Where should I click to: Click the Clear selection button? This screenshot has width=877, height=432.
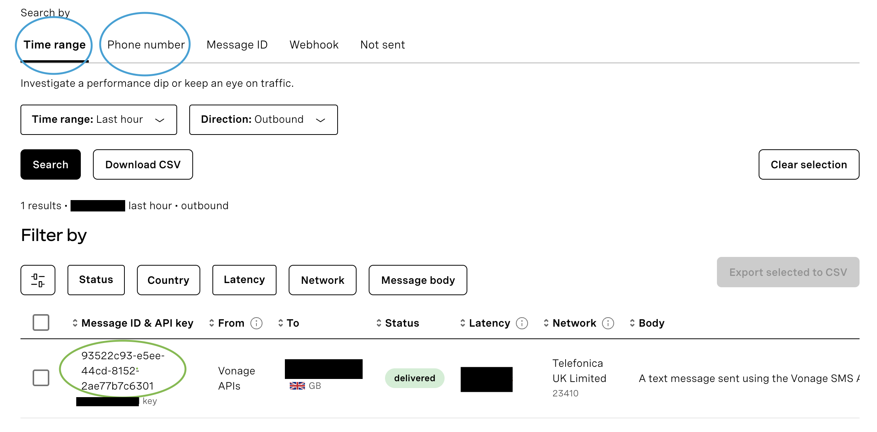click(809, 164)
